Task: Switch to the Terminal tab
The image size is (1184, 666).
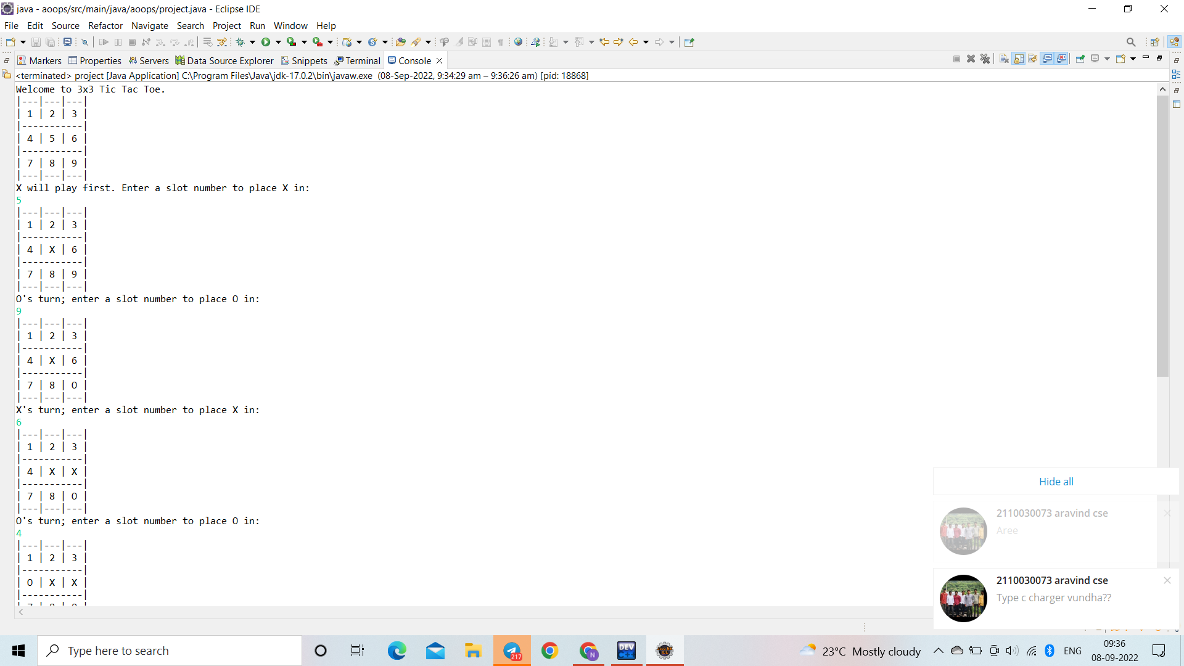Action: click(x=358, y=60)
